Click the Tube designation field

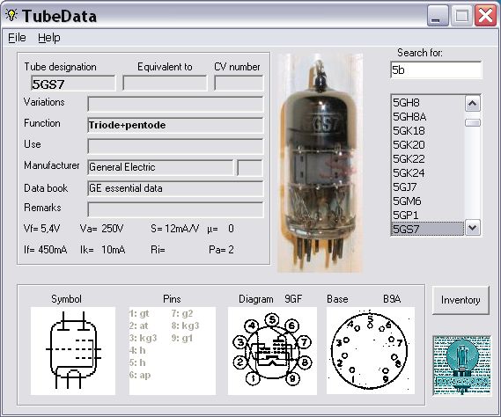(x=73, y=84)
